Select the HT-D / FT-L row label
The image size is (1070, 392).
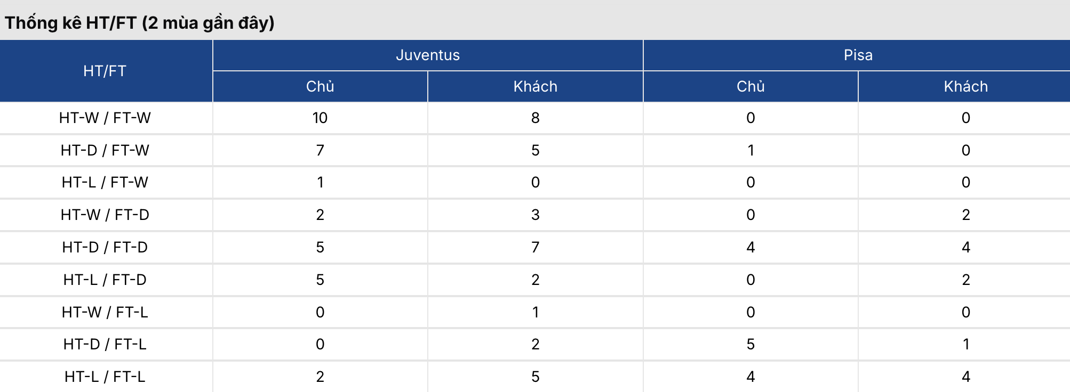(x=105, y=344)
